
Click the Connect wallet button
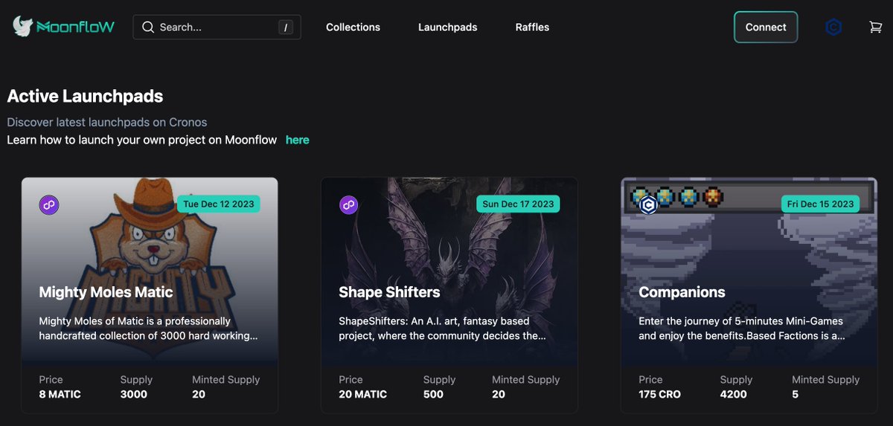766,28
